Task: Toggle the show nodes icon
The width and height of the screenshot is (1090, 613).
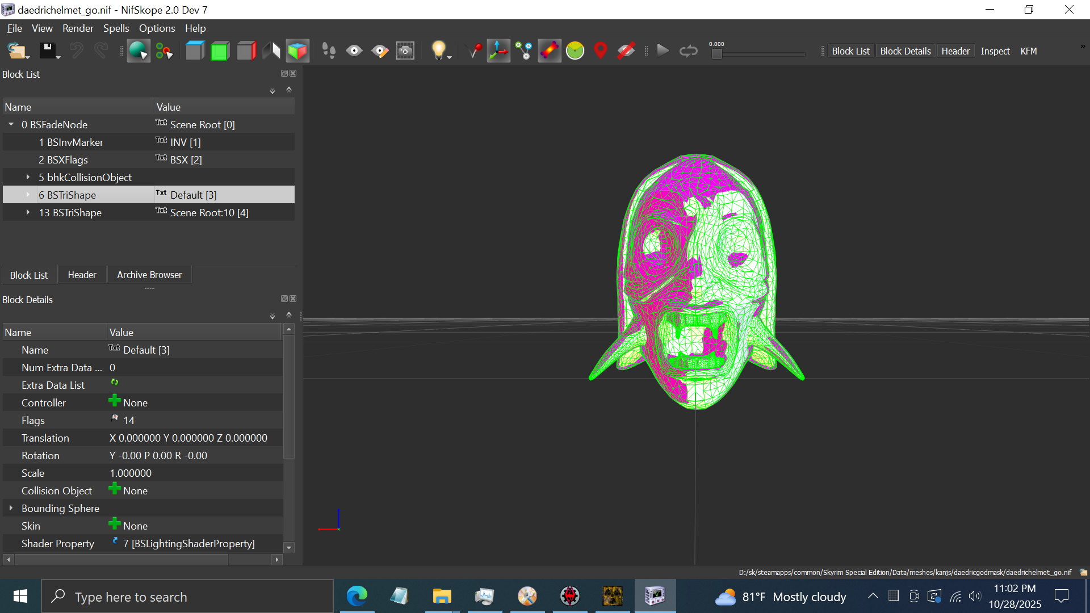Action: pos(524,51)
